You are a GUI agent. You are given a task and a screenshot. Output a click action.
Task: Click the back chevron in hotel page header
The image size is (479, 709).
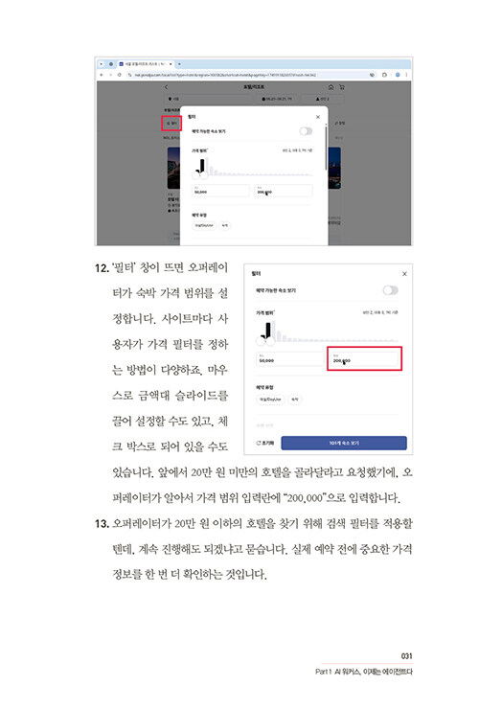[x=166, y=87]
